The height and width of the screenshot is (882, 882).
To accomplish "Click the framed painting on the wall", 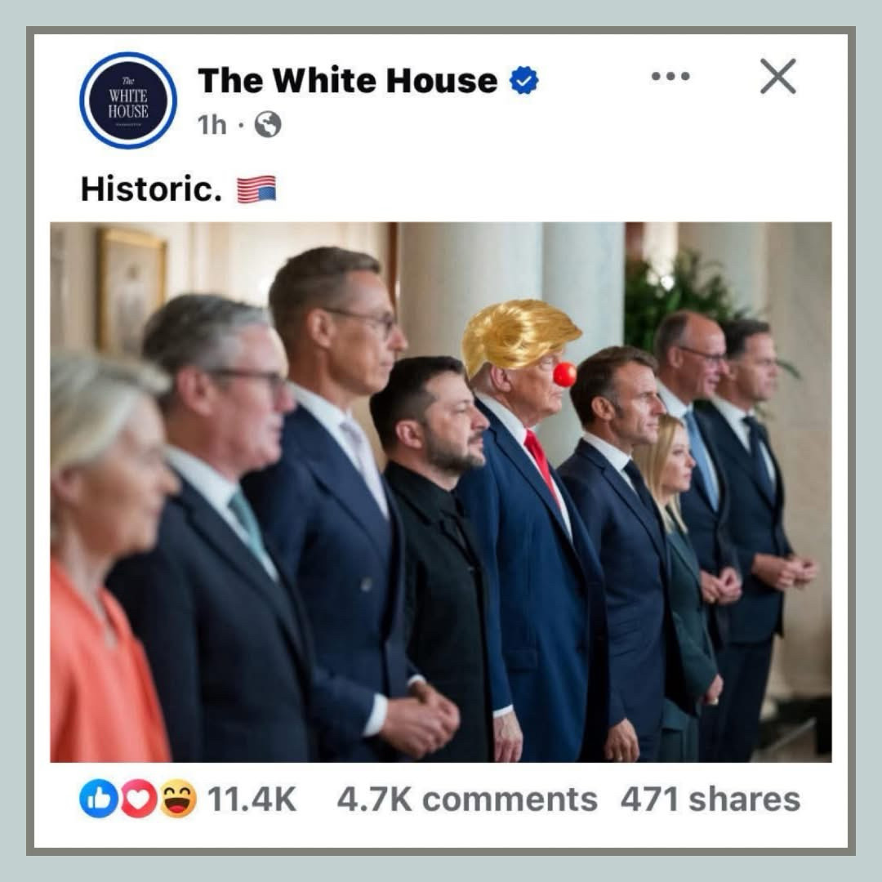I will point(133,292).
